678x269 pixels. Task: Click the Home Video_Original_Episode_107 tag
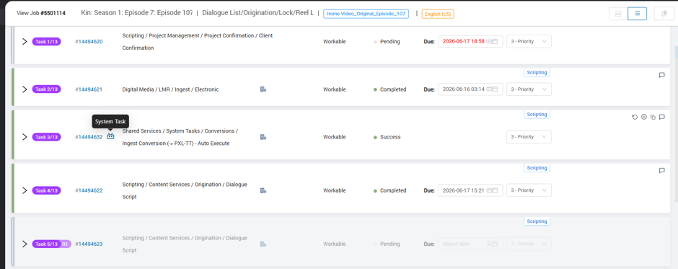(x=366, y=14)
